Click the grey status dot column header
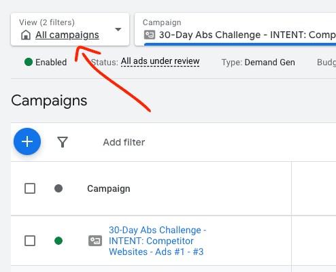Viewport: 336px width, 272px height. [58, 188]
